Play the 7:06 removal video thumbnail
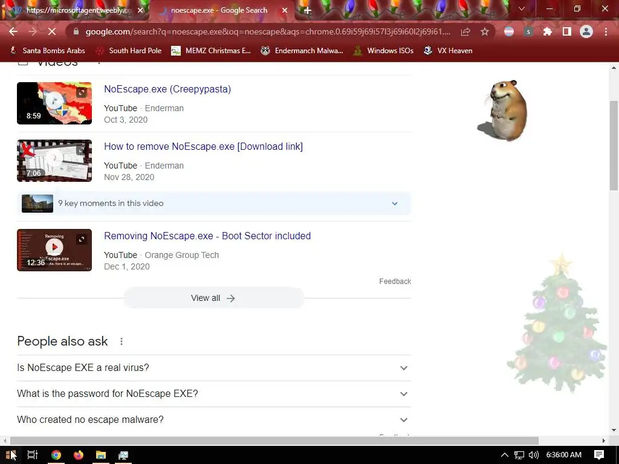619x464 pixels. [x=54, y=161]
